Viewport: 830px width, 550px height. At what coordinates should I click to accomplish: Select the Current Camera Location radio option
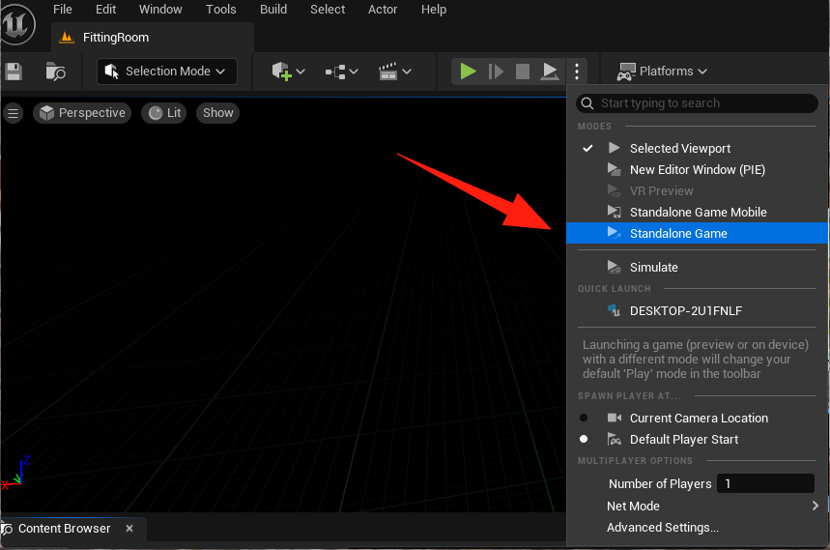(x=697, y=418)
